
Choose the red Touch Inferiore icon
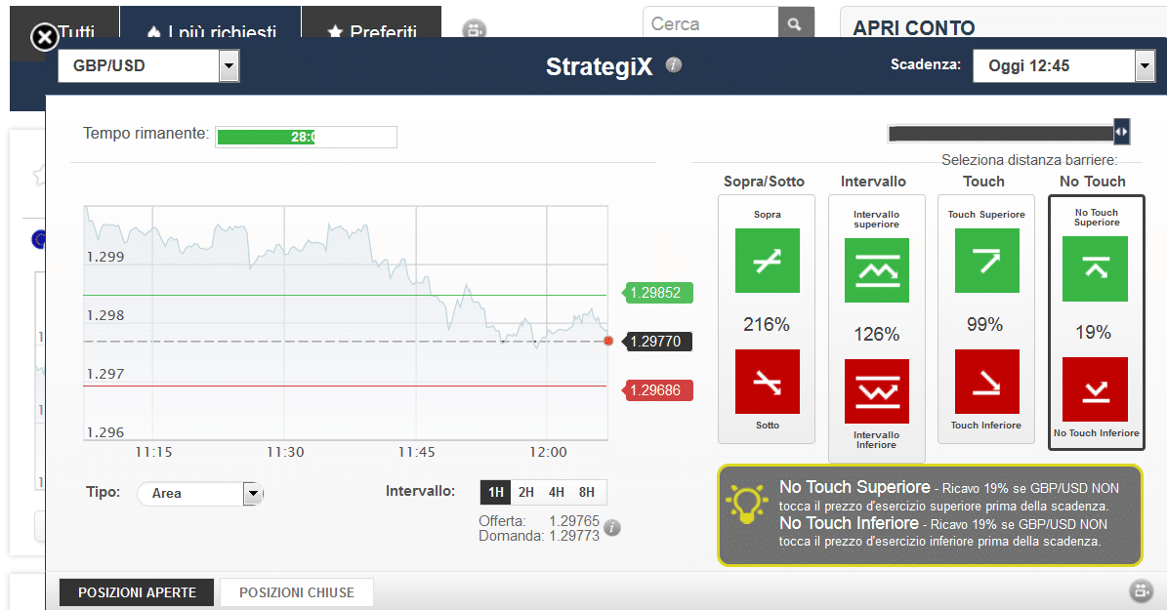(x=985, y=382)
